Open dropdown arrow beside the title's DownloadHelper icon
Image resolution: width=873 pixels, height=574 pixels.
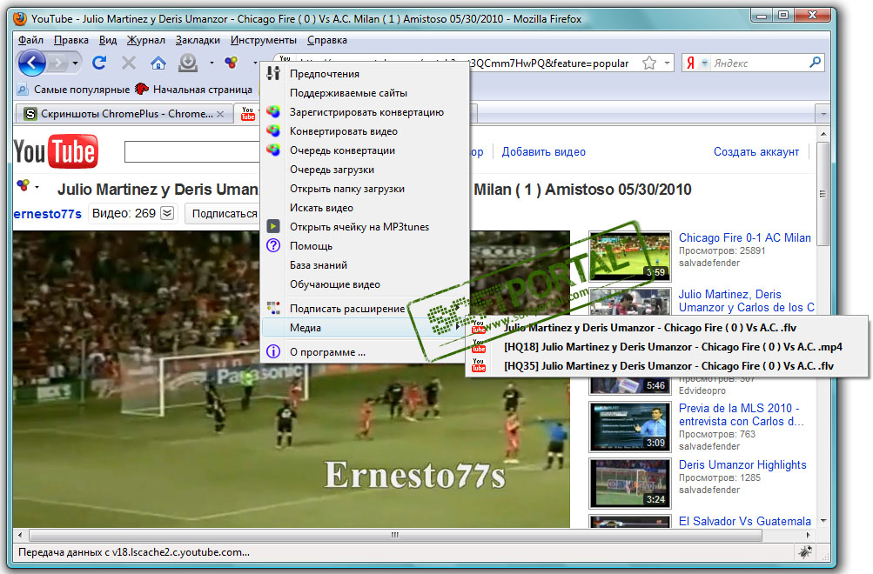(x=37, y=187)
